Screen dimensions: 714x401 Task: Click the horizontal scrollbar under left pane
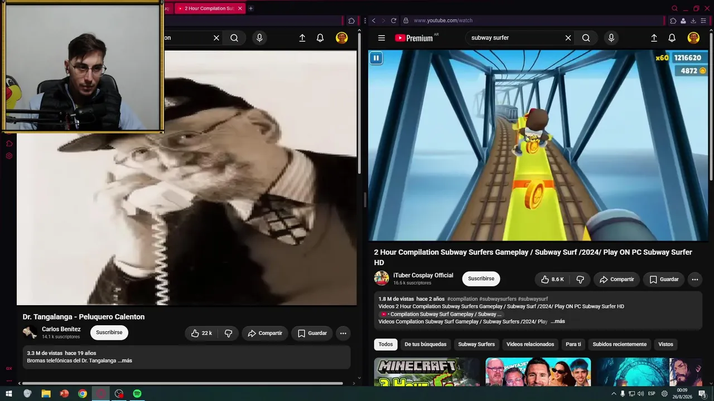pyautogui.click(x=182, y=383)
